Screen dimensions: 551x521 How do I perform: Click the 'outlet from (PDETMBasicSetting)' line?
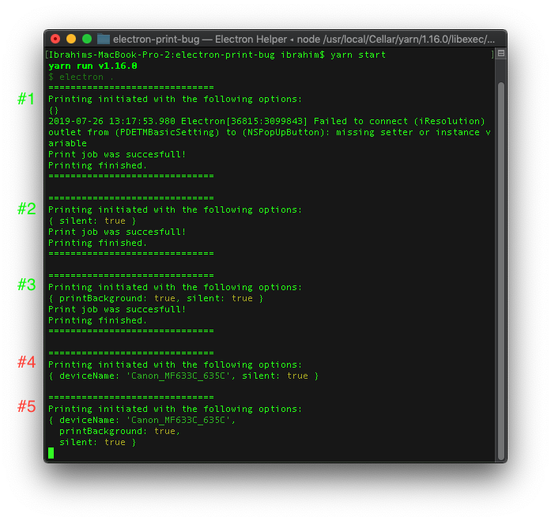270,133
